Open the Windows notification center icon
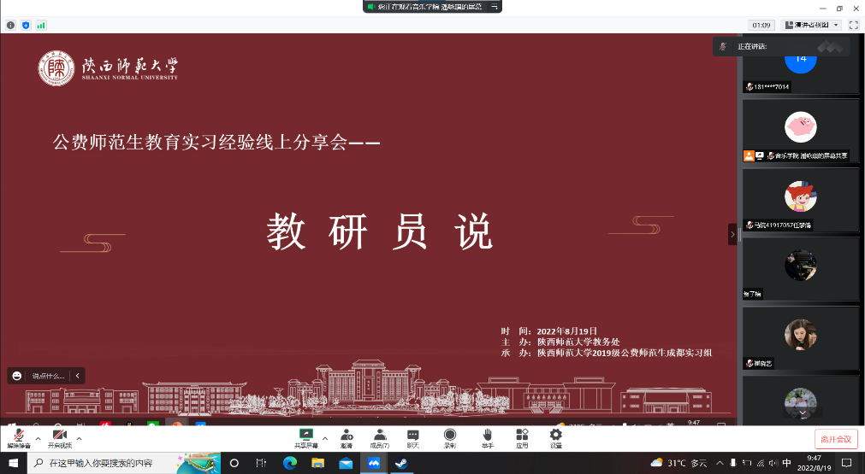Viewport: 865px width, 474px height. 847,463
